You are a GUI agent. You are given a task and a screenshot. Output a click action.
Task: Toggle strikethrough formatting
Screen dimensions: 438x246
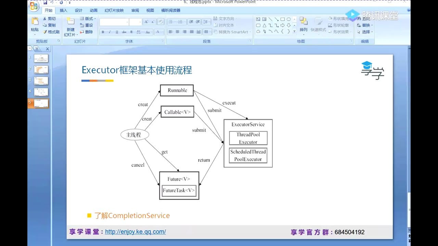pos(124,32)
